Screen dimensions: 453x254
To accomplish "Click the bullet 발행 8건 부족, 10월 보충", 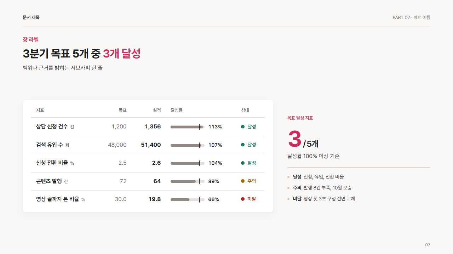I will pos(327,188).
